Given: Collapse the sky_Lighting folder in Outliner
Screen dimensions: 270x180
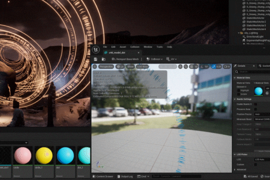Looking at the screenshot, I should tap(238, 33).
